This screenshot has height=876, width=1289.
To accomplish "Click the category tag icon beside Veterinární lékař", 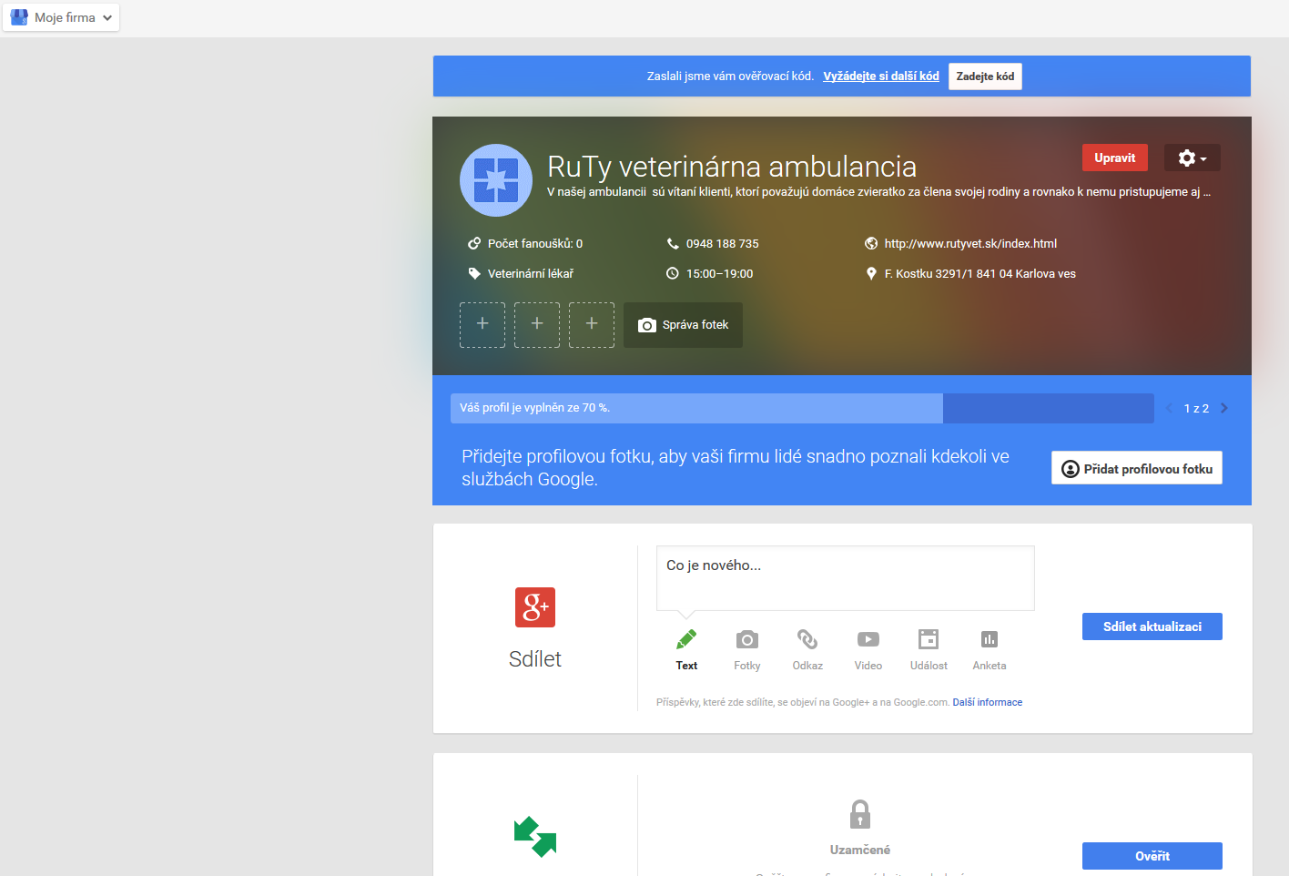I will [x=474, y=273].
